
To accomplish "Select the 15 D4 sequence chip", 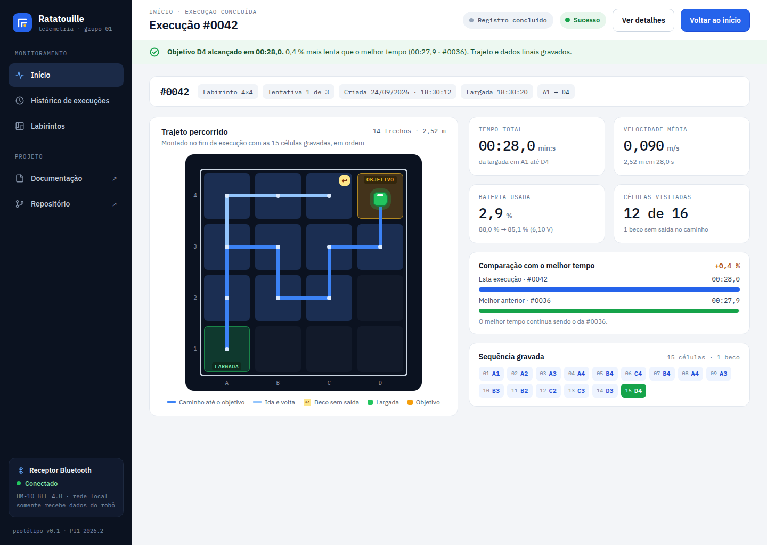I will [x=633, y=391].
